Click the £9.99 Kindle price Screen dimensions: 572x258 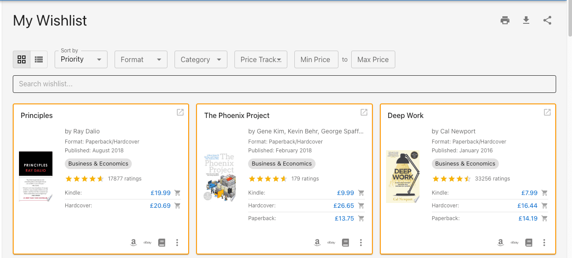[345, 193]
